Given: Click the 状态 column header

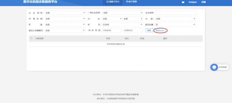Looking at the screenshot, I should tap(108, 38).
